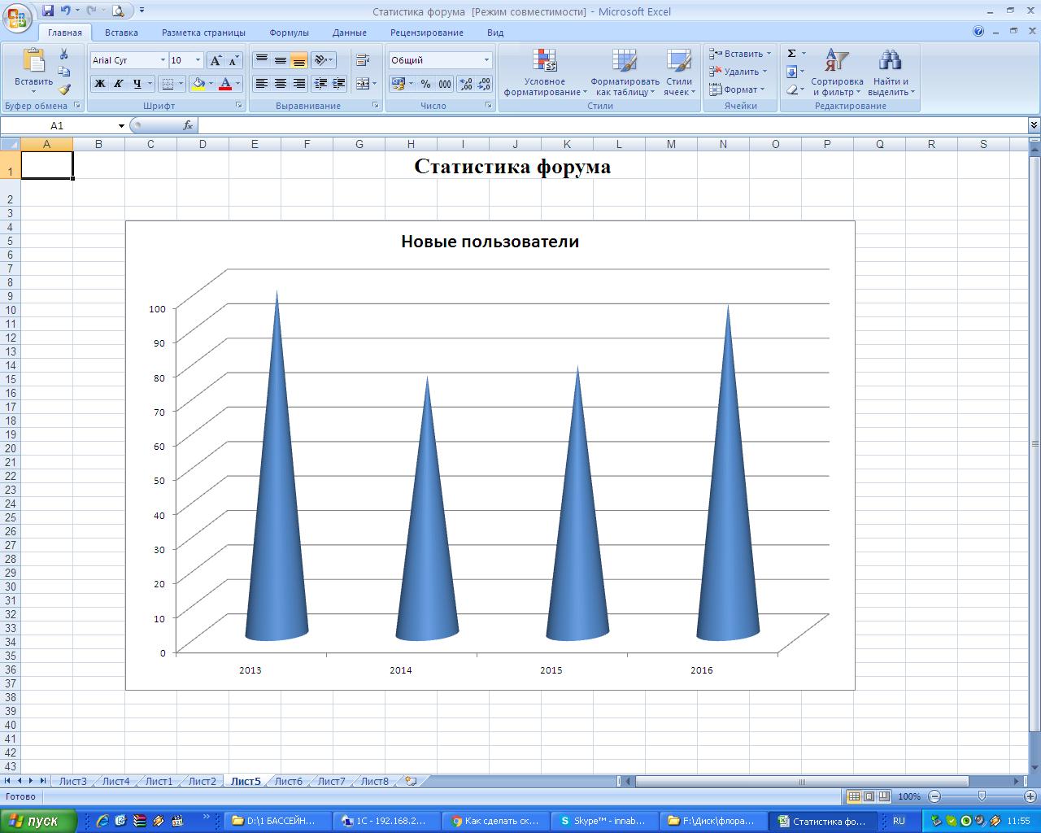Open the Общий number format dropdown
This screenshot has width=1041, height=833.
pos(486,60)
